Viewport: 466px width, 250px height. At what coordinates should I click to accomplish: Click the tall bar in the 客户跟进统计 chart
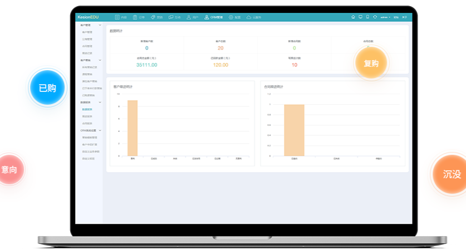[x=132, y=128]
